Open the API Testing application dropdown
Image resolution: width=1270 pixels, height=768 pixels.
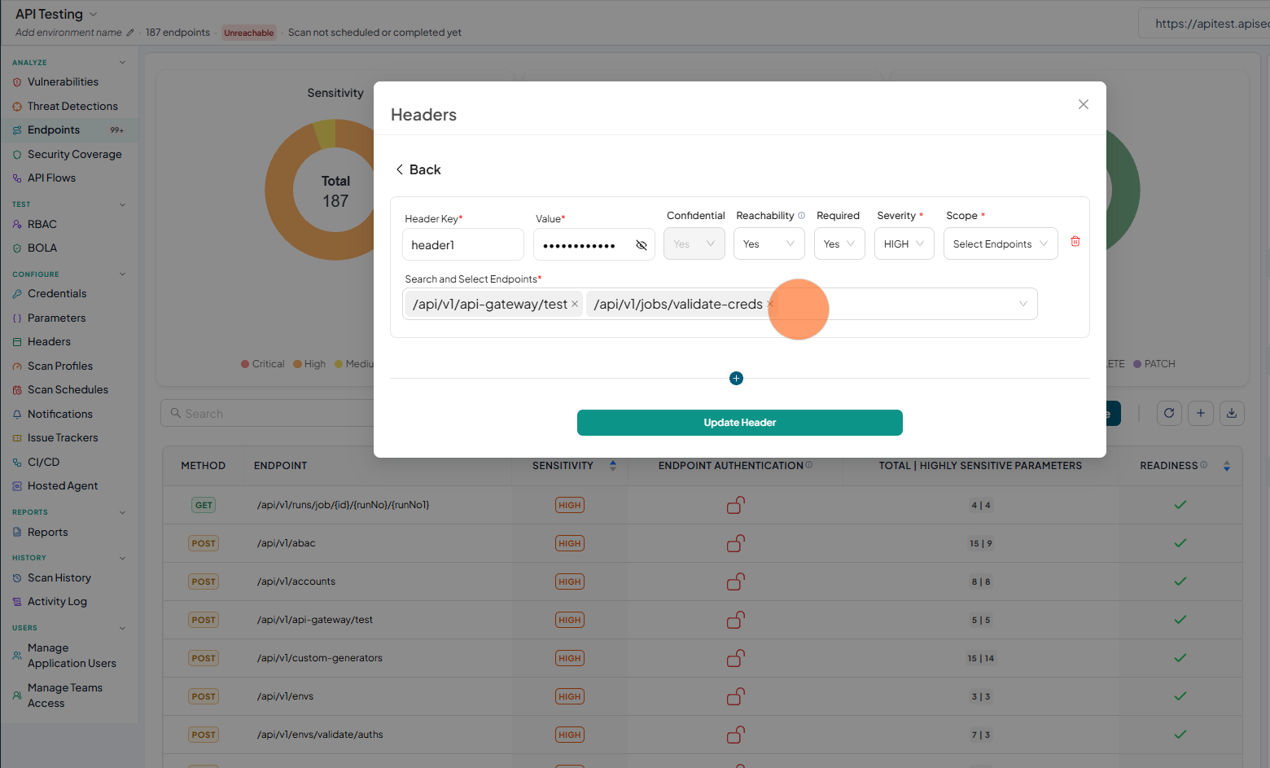(x=93, y=15)
